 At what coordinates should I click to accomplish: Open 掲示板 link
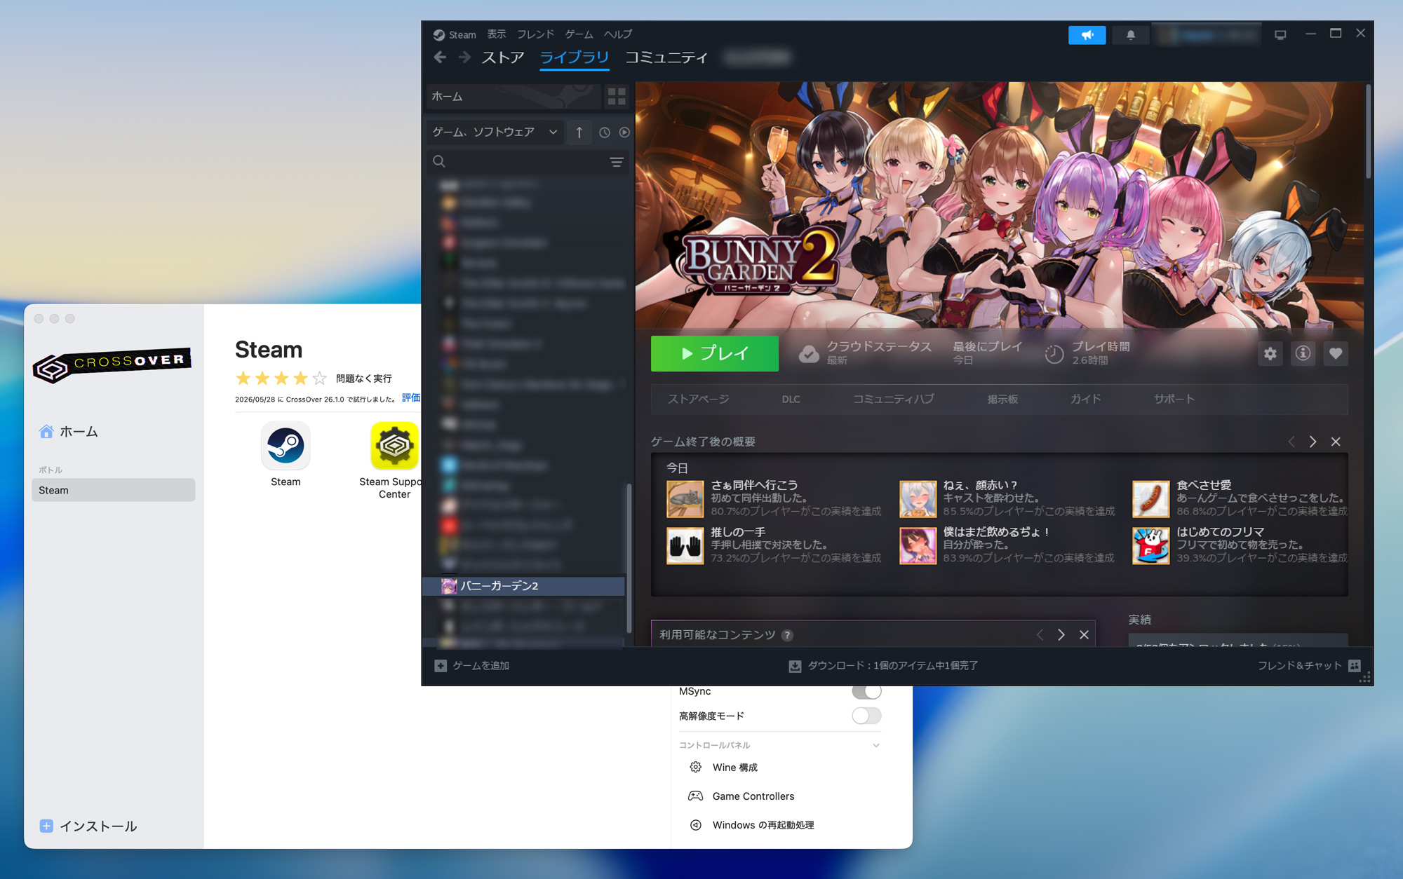[x=1002, y=399]
